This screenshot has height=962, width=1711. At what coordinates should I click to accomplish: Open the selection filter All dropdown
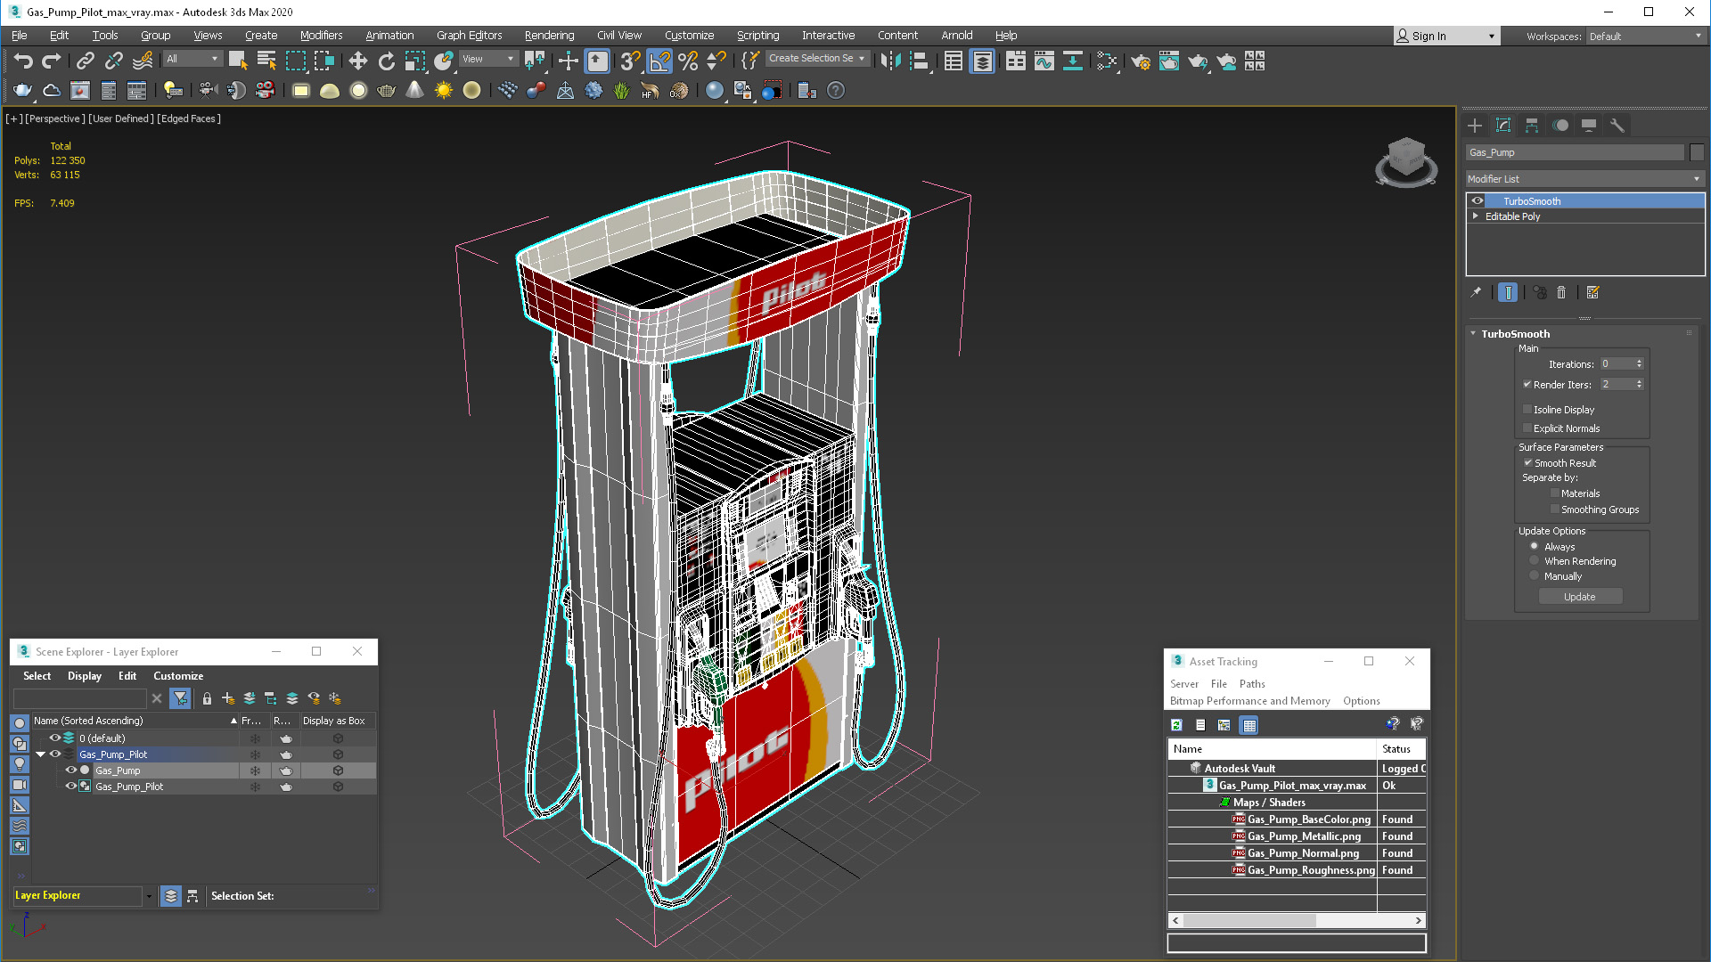coord(192,59)
